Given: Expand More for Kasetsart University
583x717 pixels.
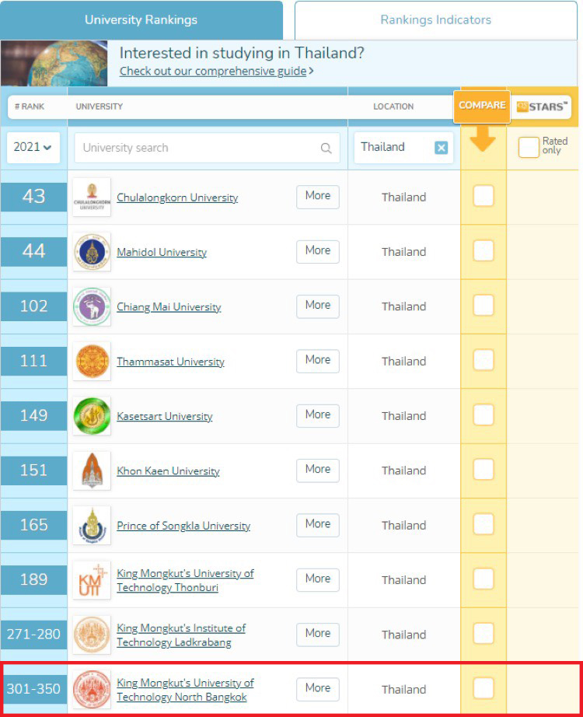Looking at the screenshot, I should click(318, 416).
